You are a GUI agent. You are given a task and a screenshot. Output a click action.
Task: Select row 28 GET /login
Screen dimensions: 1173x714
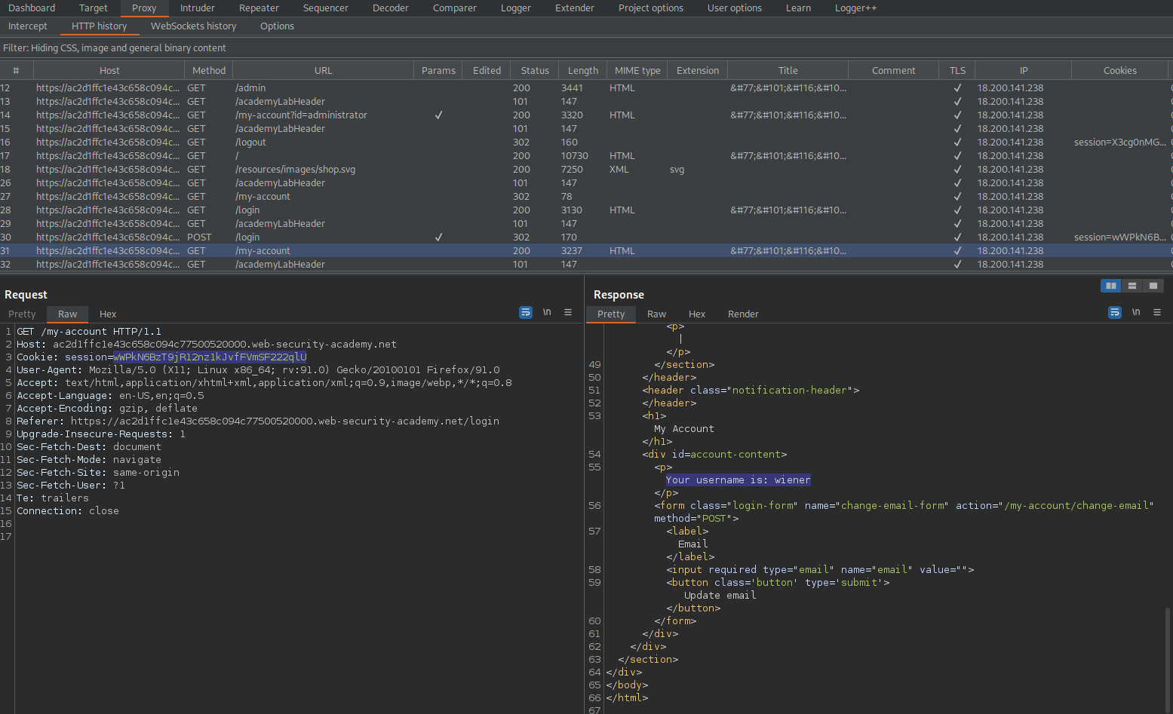[x=586, y=210]
